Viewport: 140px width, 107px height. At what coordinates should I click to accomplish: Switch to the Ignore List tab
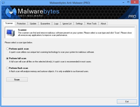67,24
